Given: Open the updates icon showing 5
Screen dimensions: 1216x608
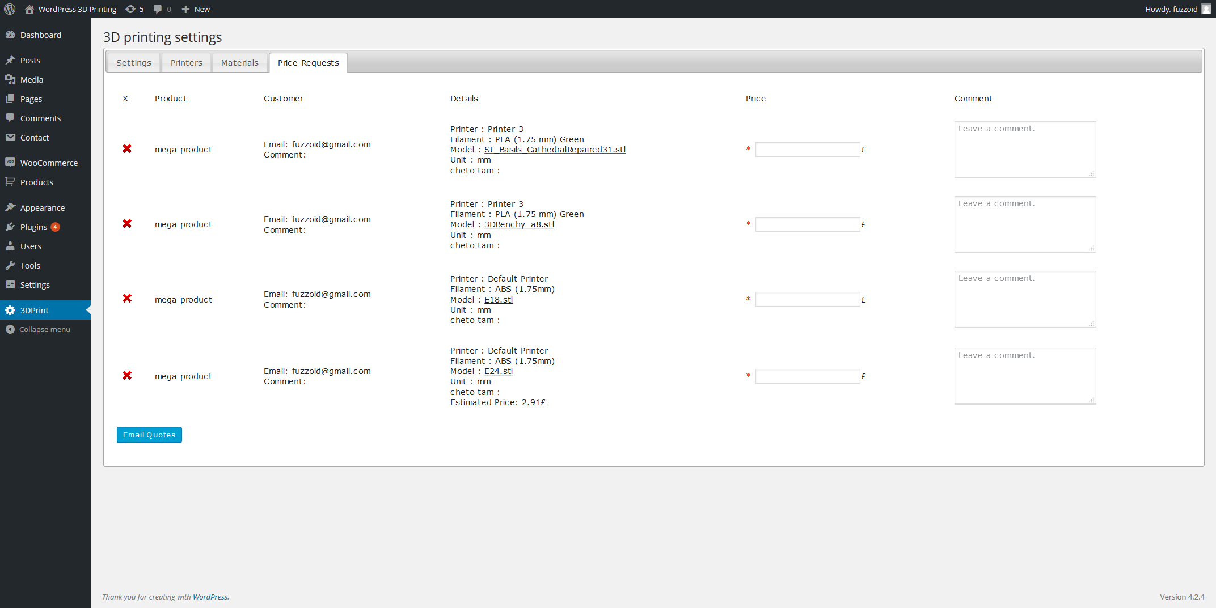Looking at the screenshot, I should click(134, 9).
